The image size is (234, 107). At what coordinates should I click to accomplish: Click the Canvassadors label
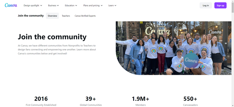click(190, 105)
